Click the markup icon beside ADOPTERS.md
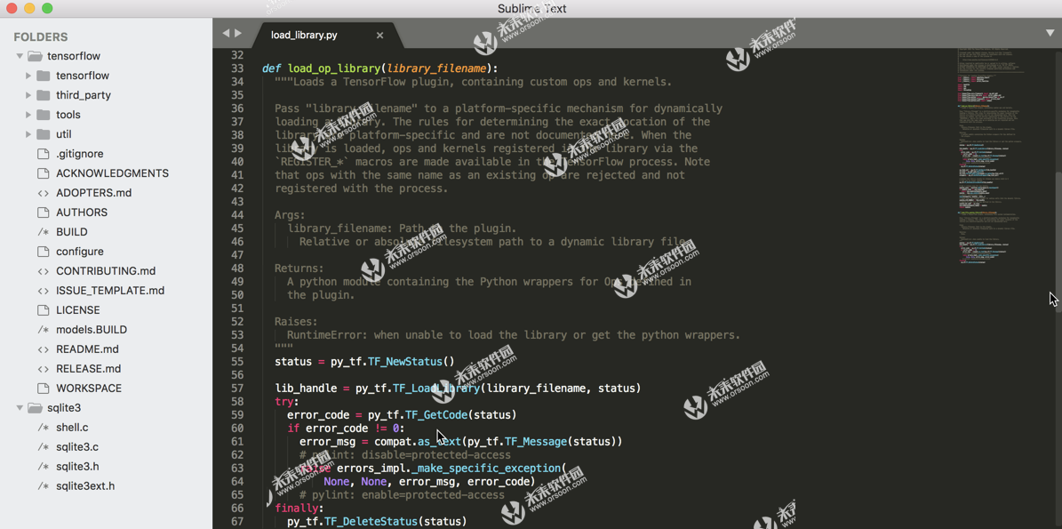1062x529 pixels. coord(44,193)
